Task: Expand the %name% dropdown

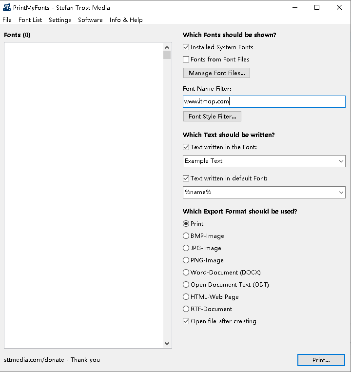Action: click(340, 192)
